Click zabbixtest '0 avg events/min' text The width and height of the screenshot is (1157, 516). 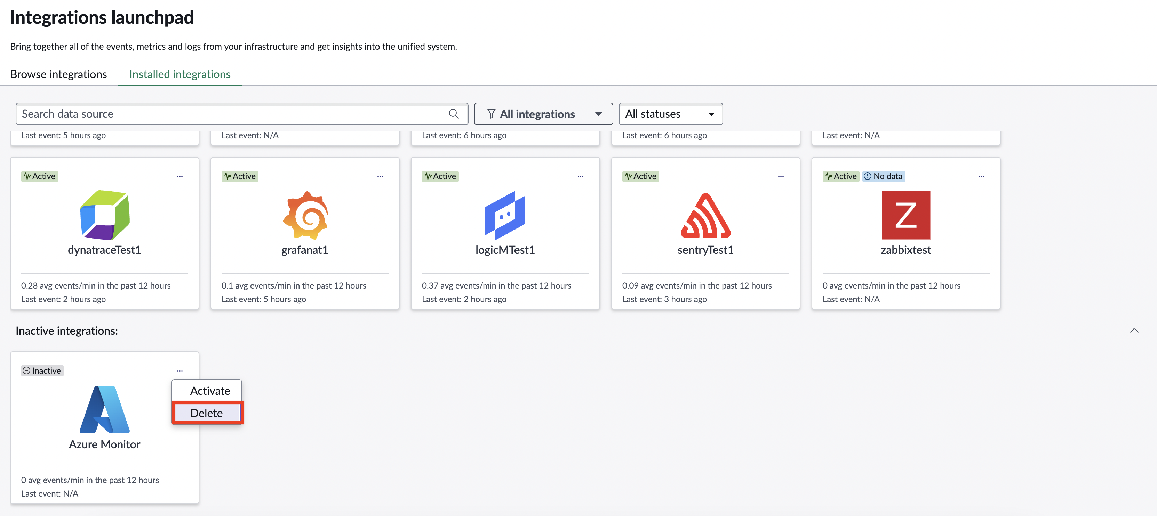(892, 285)
